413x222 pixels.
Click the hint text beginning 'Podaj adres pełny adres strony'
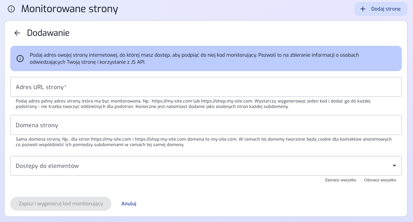[193, 104]
